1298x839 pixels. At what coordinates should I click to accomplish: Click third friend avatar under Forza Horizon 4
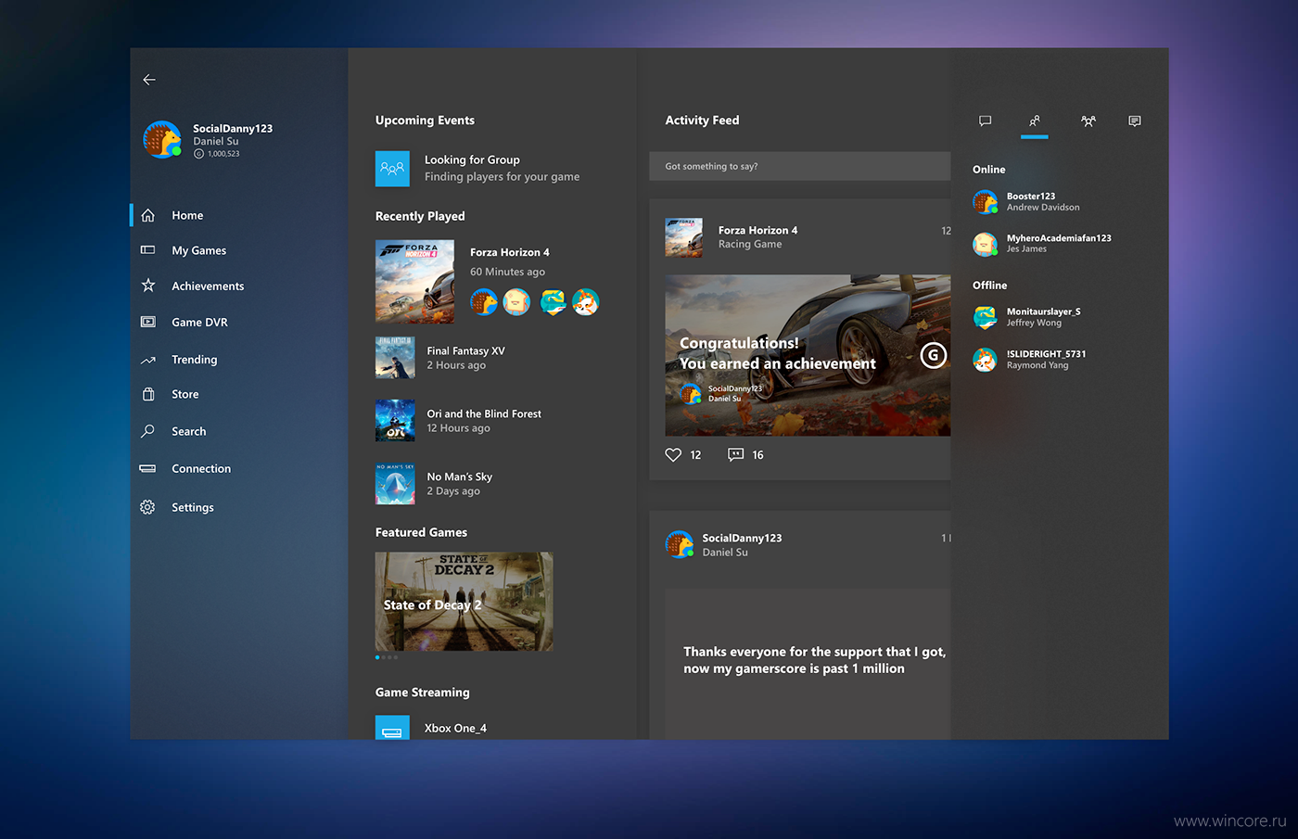[553, 302]
